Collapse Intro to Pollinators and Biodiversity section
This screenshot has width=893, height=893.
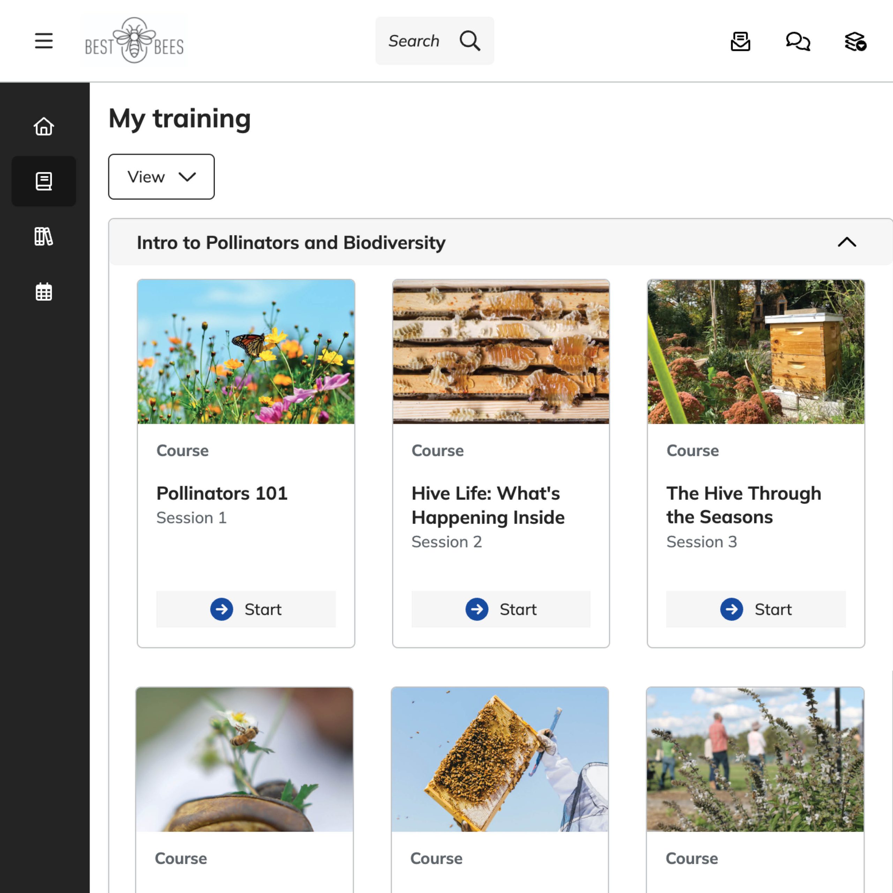[847, 242]
